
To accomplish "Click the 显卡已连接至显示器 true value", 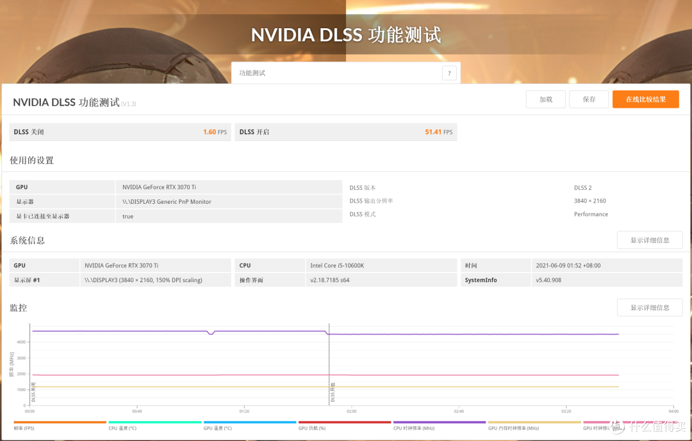I will pyautogui.click(x=128, y=216).
